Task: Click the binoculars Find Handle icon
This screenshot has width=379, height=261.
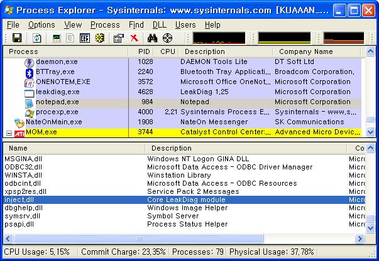Action: click(153, 38)
